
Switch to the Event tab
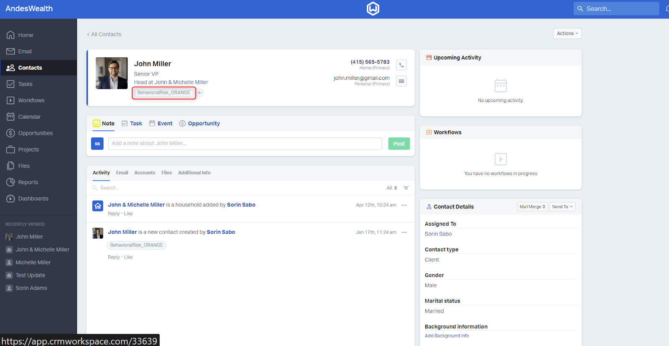click(161, 123)
